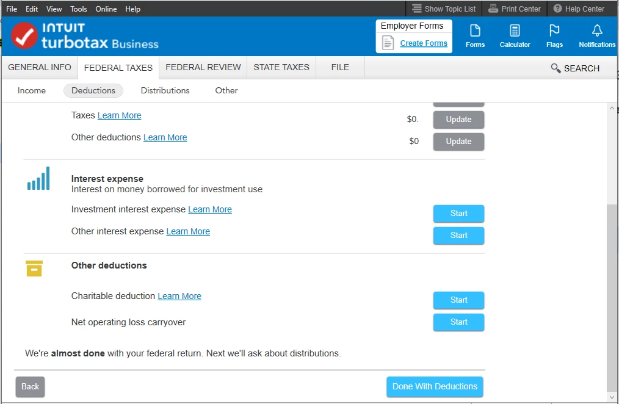The image size is (619, 404).
Task: Click Learn More for Other interest expense
Action: pyautogui.click(x=188, y=231)
